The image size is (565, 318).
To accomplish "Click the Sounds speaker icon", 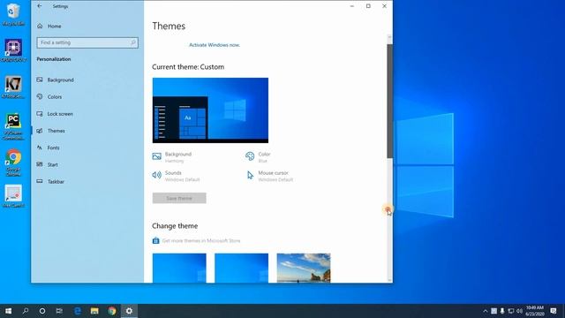I will [x=156, y=175].
